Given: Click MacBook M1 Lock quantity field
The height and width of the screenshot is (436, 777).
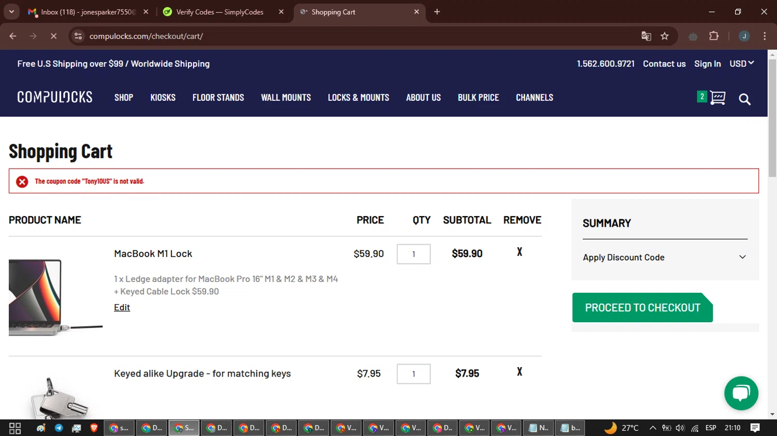Looking at the screenshot, I should click(413, 254).
